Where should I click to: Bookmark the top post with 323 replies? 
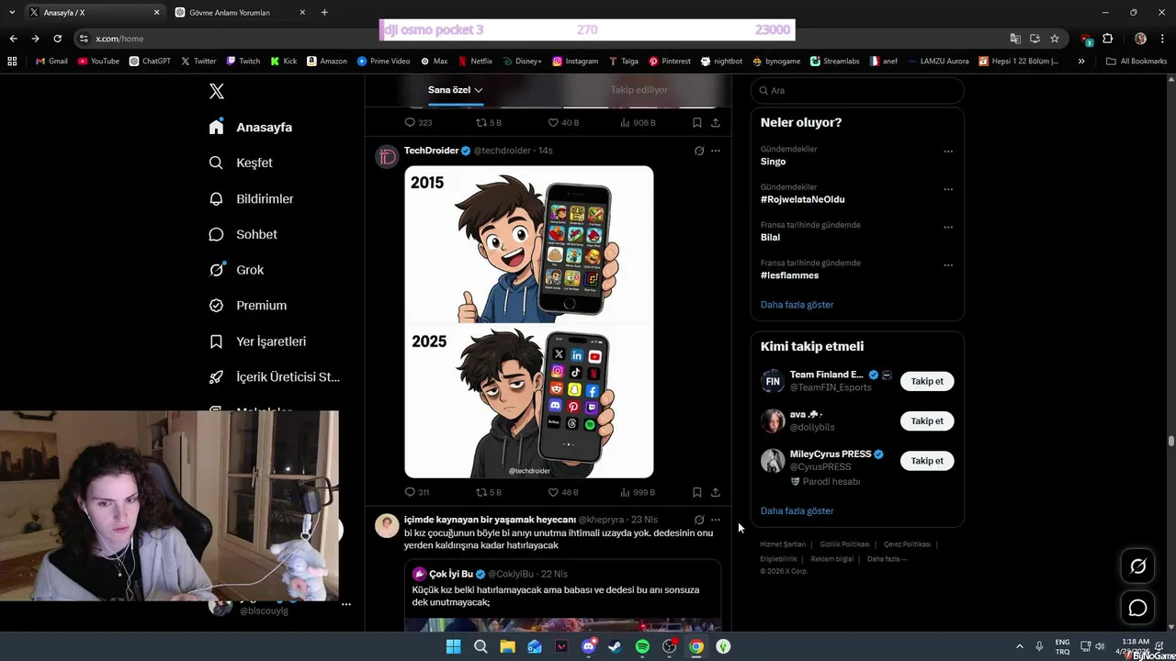(697, 122)
